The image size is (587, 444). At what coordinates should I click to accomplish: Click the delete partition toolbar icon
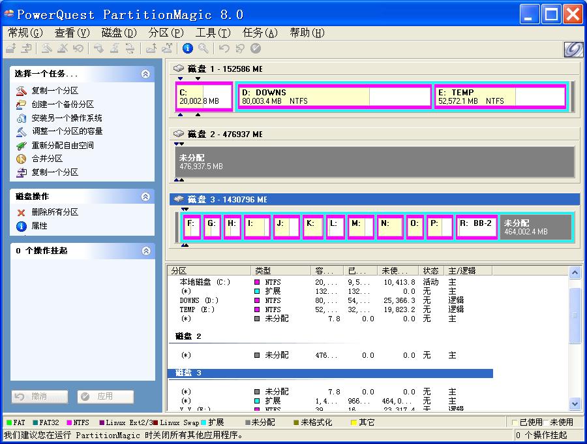(63, 48)
